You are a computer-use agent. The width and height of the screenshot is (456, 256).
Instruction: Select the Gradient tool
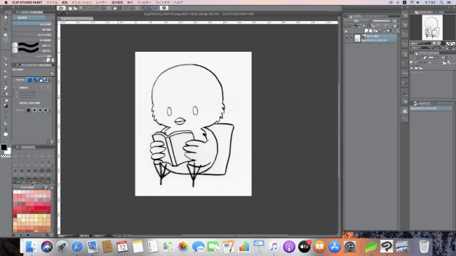coord(6,106)
